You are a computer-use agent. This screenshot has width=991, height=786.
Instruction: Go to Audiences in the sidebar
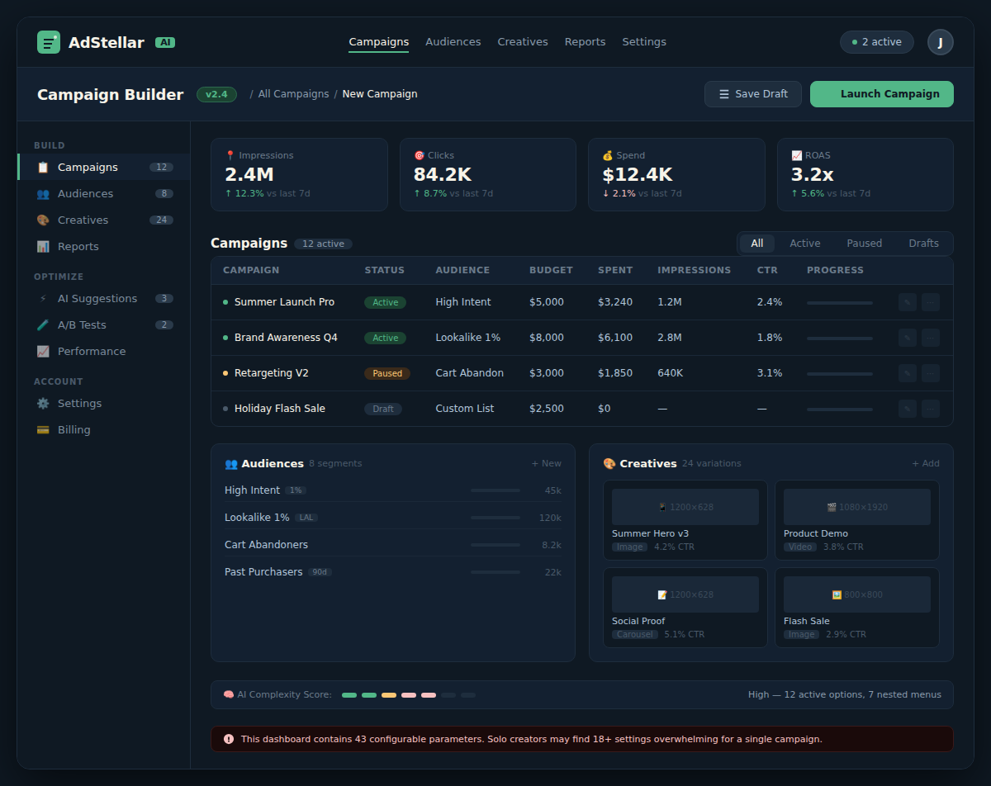coord(104,193)
